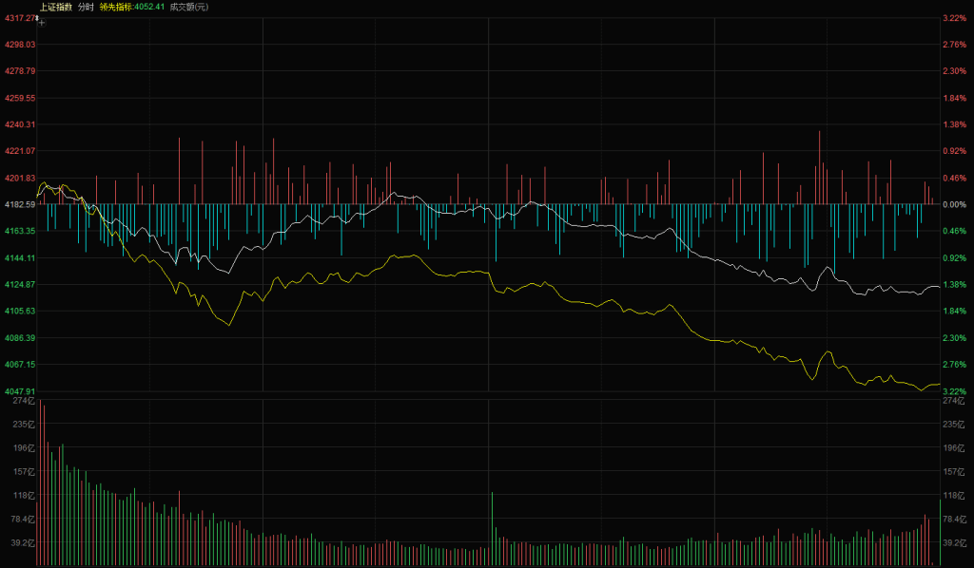This screenshot has width=974, height=568.
Task: Click the white mid-session volume spike bar
Action: pyautogui.click(x=493, y=529)
